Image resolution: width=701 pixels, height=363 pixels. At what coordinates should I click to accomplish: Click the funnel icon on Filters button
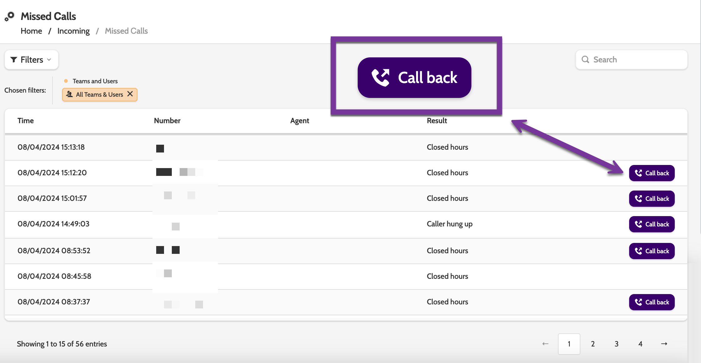[x=14, y=60]
